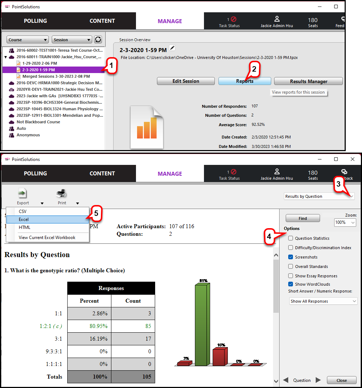Open the Show All Responses dropdown
The image size is (362, 388).
[323, 301]
